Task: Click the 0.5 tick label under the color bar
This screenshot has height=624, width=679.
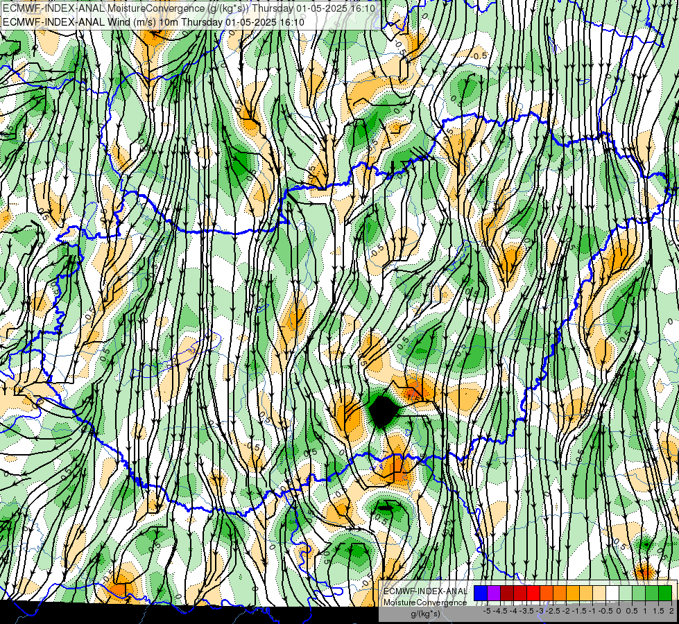Action: (632, 611)
